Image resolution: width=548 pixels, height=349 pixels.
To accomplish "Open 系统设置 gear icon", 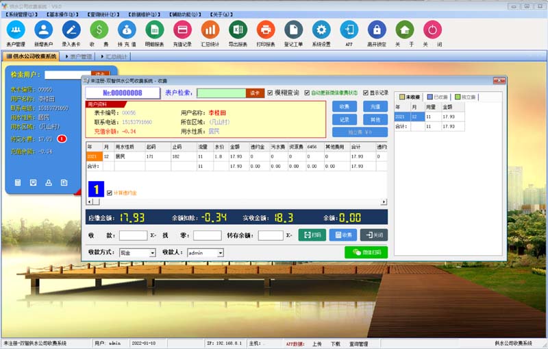I will (321, 30).
